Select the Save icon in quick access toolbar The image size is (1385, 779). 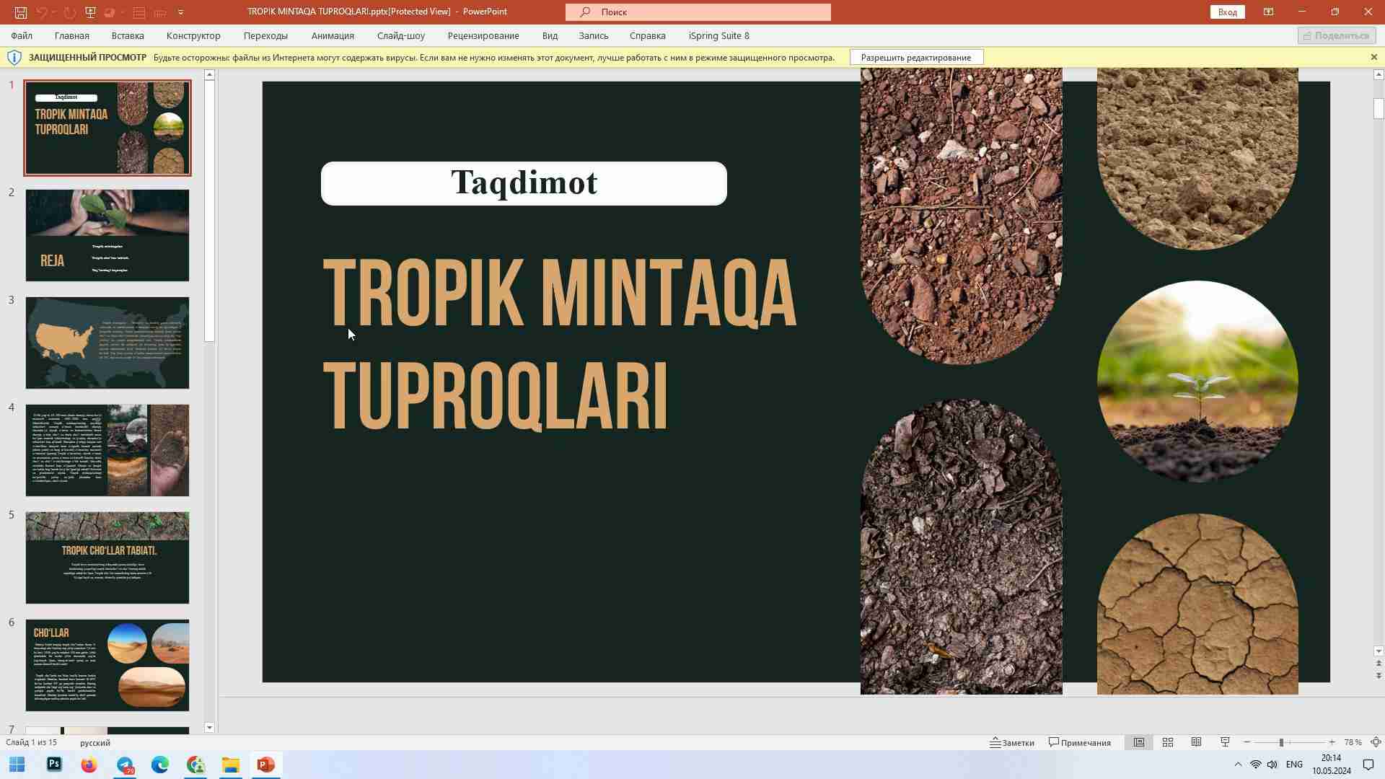point(21,12)
